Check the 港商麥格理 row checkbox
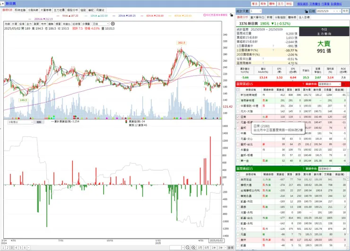 click(238, 100)
